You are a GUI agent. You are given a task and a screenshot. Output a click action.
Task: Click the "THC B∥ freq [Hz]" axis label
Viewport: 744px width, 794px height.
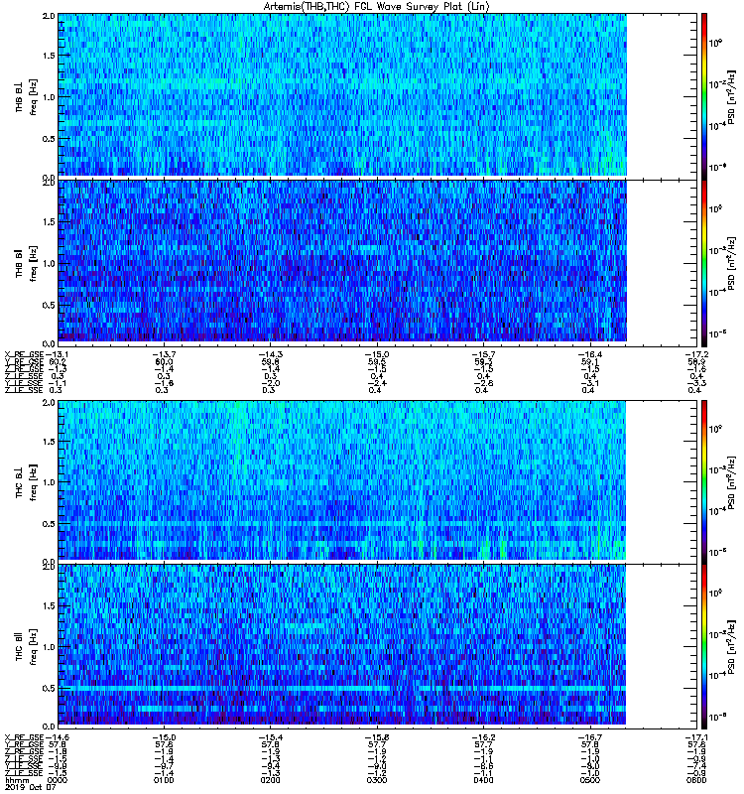(26, 647)
